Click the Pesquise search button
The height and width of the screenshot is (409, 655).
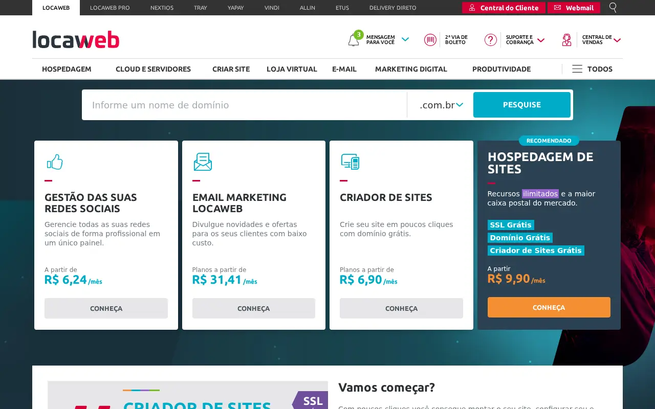(522, 105)
